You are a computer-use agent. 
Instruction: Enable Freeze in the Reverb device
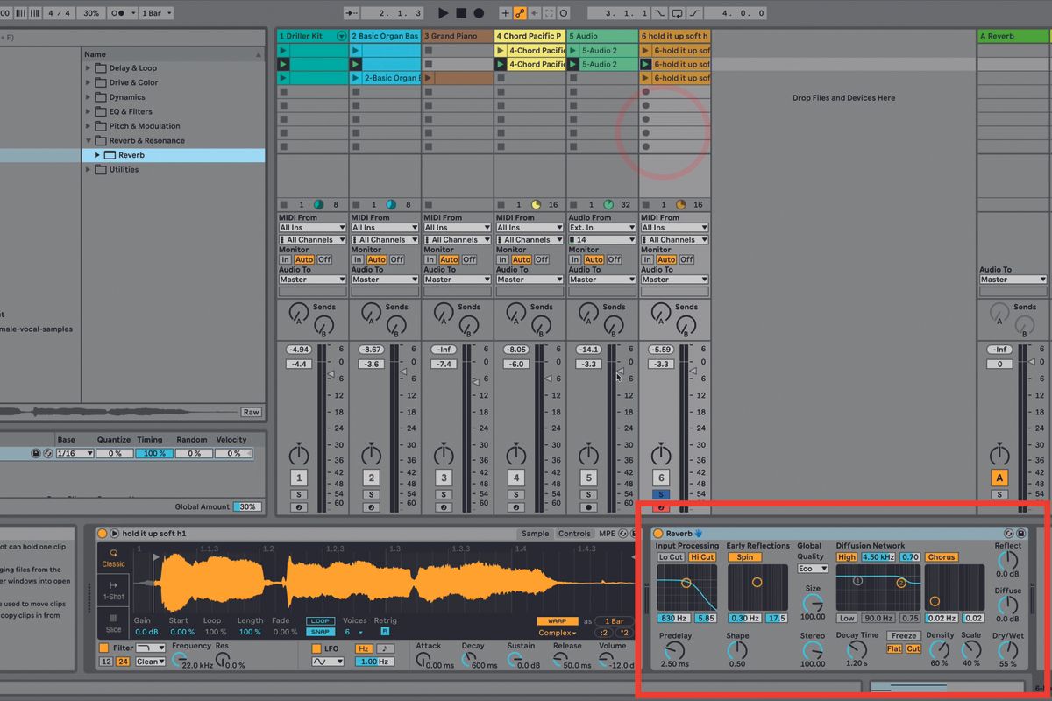pyautogui.click(x=904, y=636)
